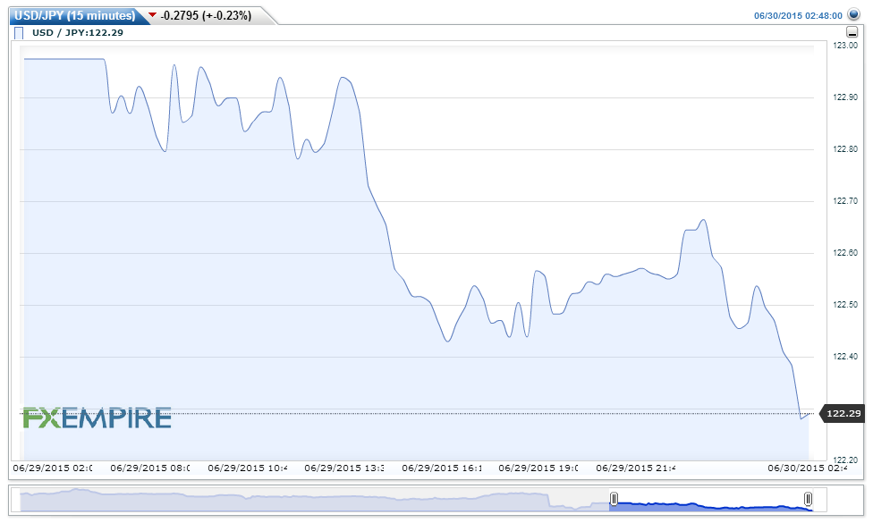Click the 122.70 axis label

pyautogui.click(x=845, y=201)
